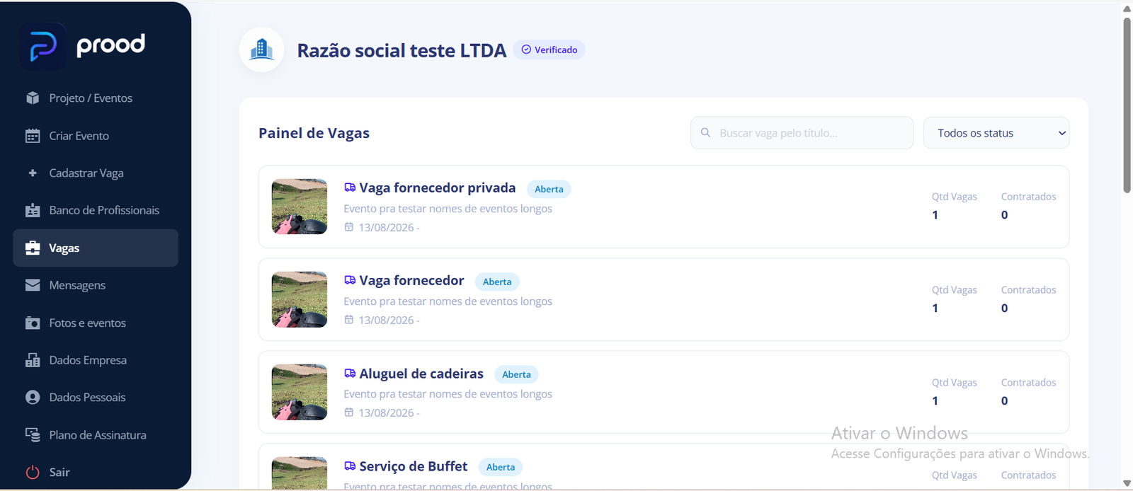Open Plano de Assinatura page
Screen dimensions: 1133x491
point(96,434)
